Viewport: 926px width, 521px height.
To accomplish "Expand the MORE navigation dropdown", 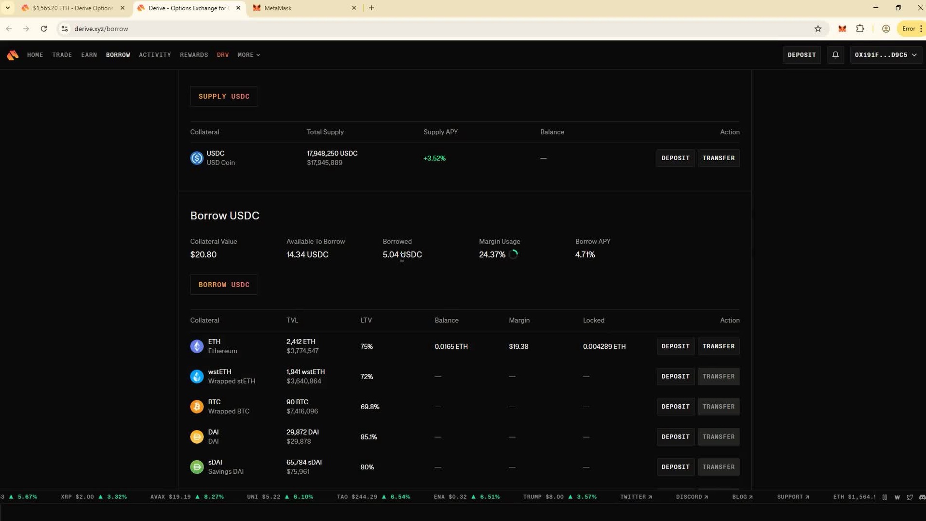I will (x=249, y=55).
